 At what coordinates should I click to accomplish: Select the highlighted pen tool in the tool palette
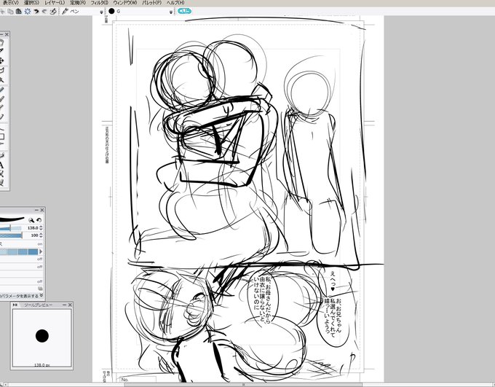tap(1, 90)
